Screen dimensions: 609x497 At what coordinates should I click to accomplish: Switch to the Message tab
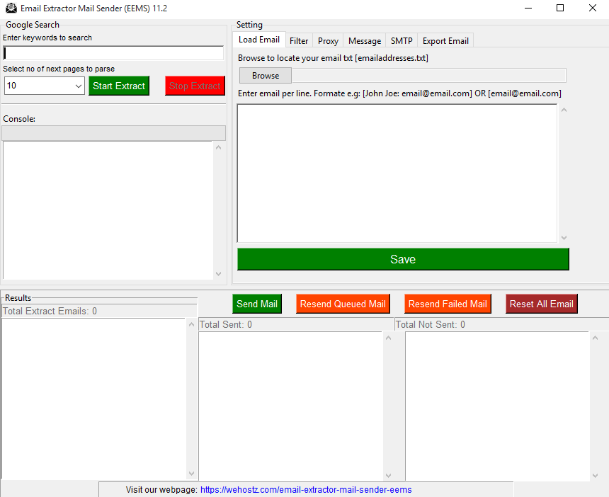click(x=365, y=41)
